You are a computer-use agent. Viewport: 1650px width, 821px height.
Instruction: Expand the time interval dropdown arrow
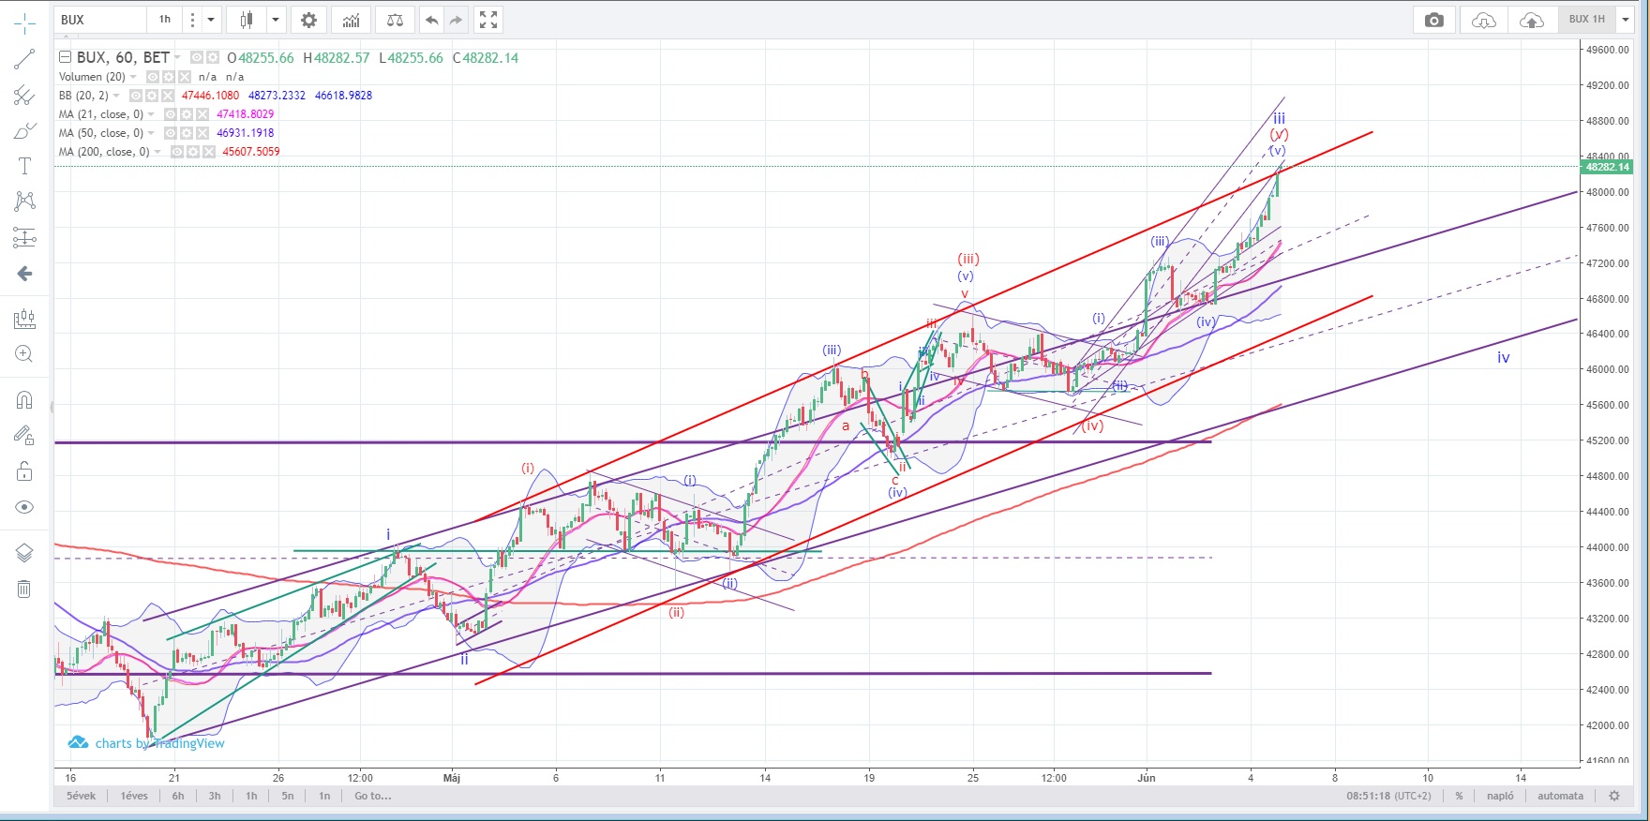212,20
